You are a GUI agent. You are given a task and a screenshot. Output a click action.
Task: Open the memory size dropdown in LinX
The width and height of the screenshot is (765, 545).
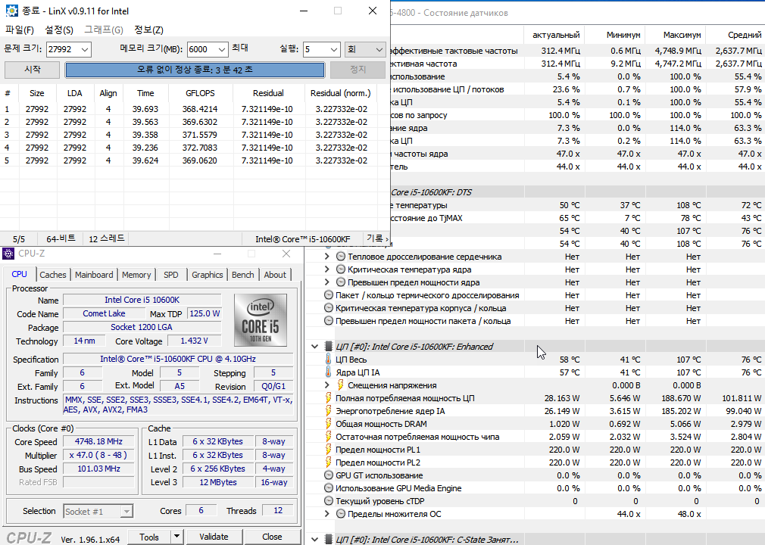click(221, 49)
